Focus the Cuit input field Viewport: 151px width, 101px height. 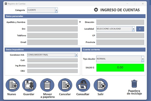point(52,60)
